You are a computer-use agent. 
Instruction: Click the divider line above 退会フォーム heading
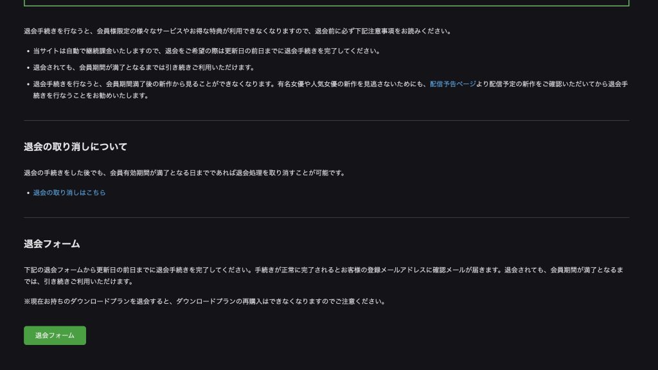click(326, 217)
